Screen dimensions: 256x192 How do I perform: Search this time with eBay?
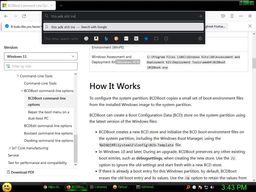[x=126, y=38]
